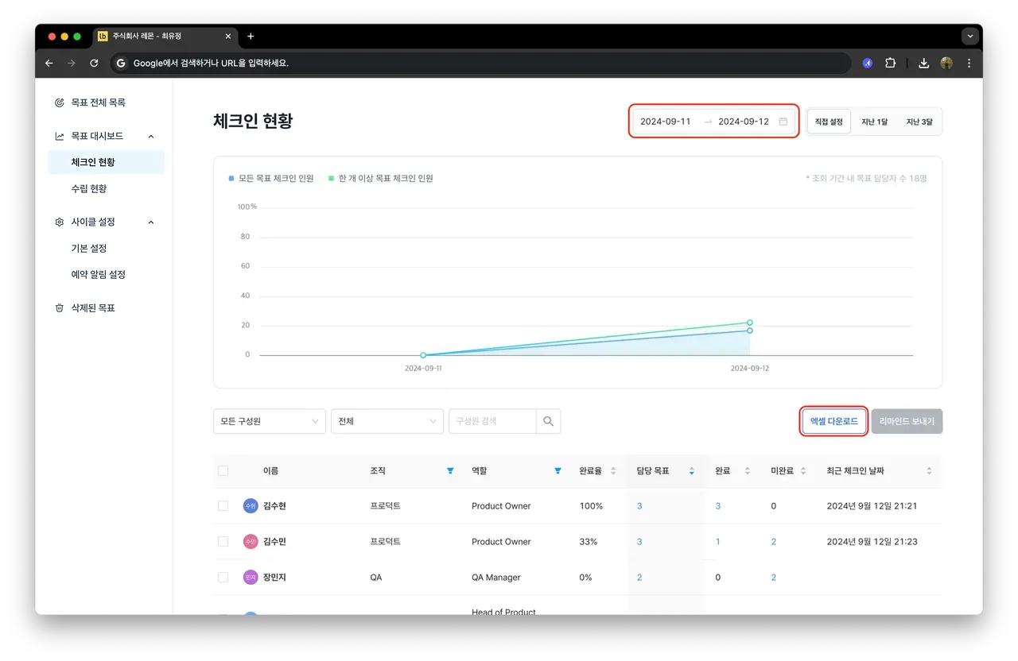Open the 조직 column filter icon

point(450,471)
